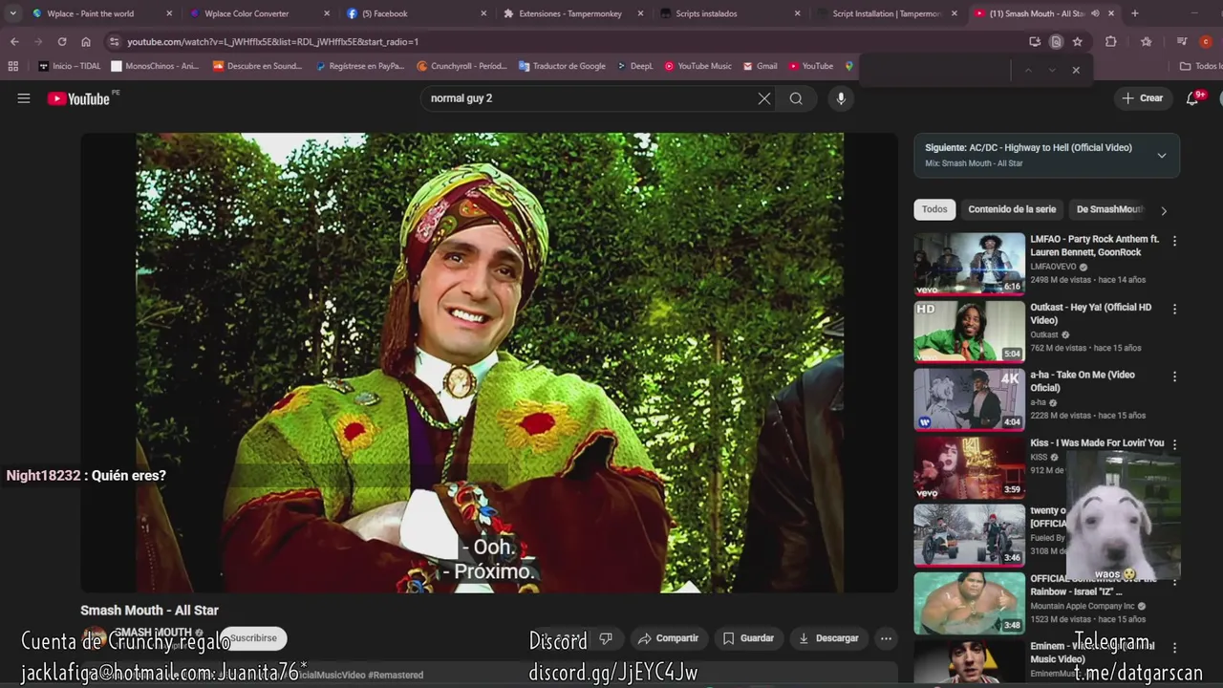Open YouTube notifications bell
The width and height of the screenshot is (1223, 688).
[x=1192, y=98]
